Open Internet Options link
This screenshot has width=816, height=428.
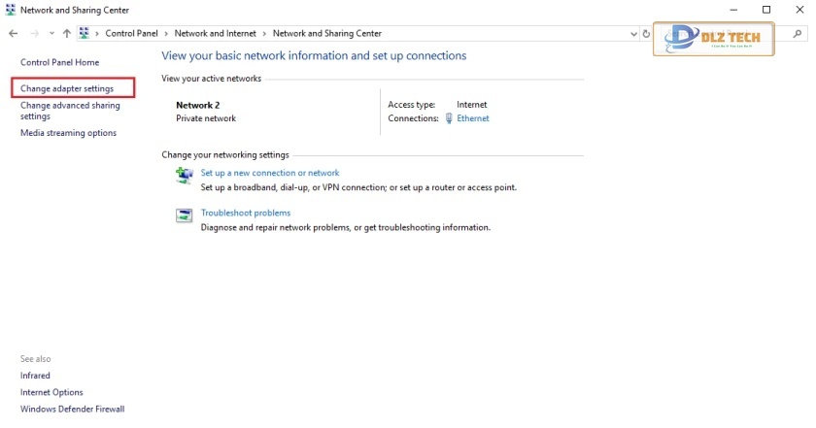click(51, 392)
